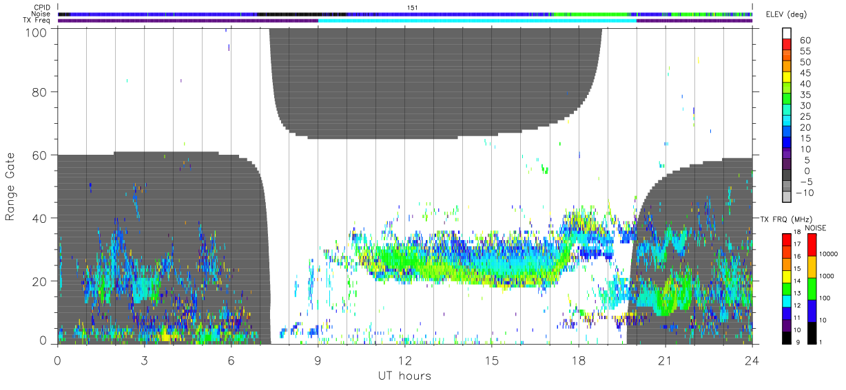Click the 9 tick on UT hours axis
The image size is (846, 390).
point(318,360)
